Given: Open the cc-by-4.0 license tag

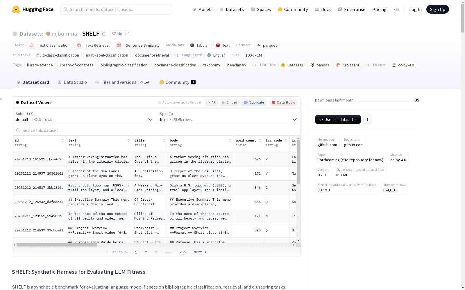Looking at the screenshot, I should (x=403, y=65).
